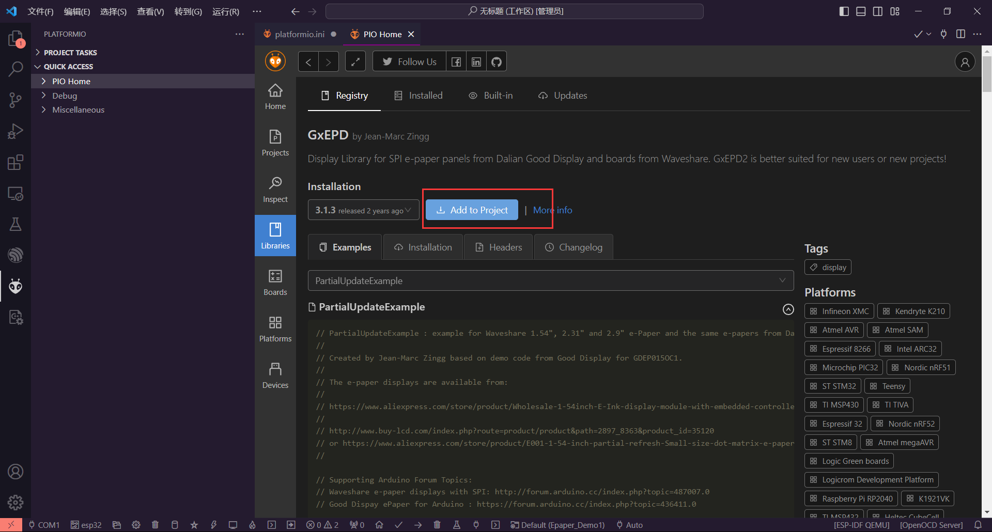
Task: Click the flask test icon in status bar
Action: pos(457,525)
